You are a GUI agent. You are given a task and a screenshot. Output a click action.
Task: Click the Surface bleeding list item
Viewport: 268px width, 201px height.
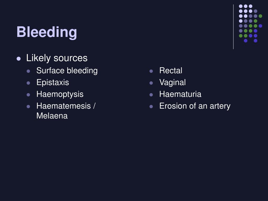pos(67,71)
